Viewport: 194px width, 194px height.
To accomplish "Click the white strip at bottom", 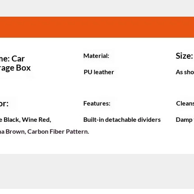I will pos(97,191).
